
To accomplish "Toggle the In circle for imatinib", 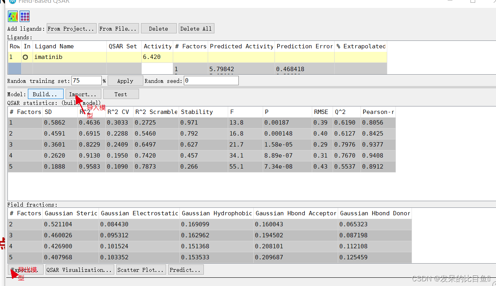I will coord(26,57).
